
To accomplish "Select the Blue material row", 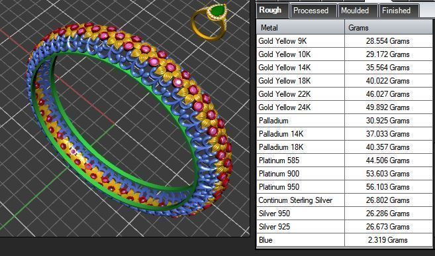I will tap(345, 240).
